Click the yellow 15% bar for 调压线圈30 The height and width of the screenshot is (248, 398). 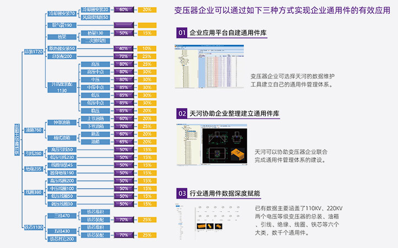[x=147, y=204]
